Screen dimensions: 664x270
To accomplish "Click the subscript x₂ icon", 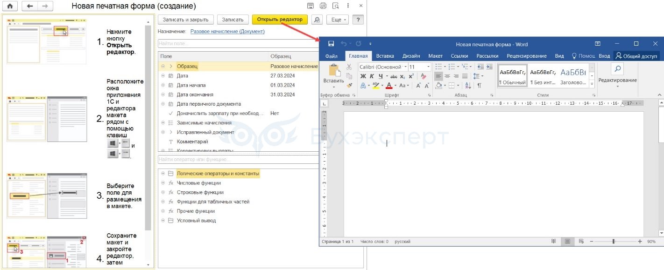I will [403, 76].
